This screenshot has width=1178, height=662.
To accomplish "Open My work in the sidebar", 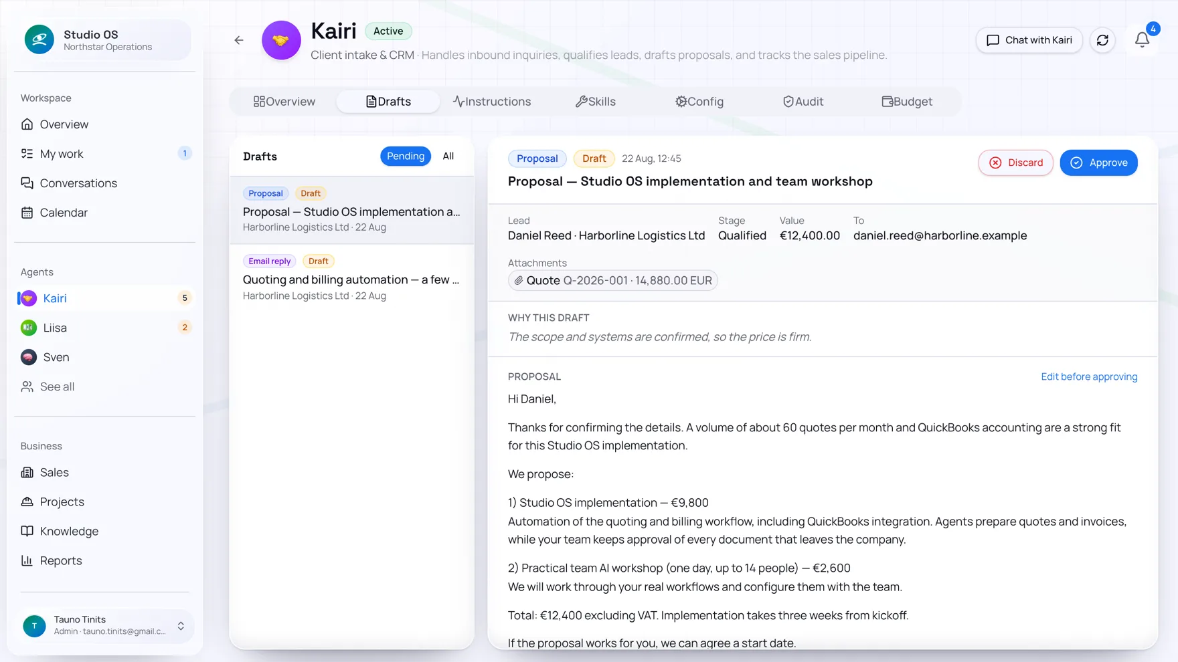I will [104, 154].
